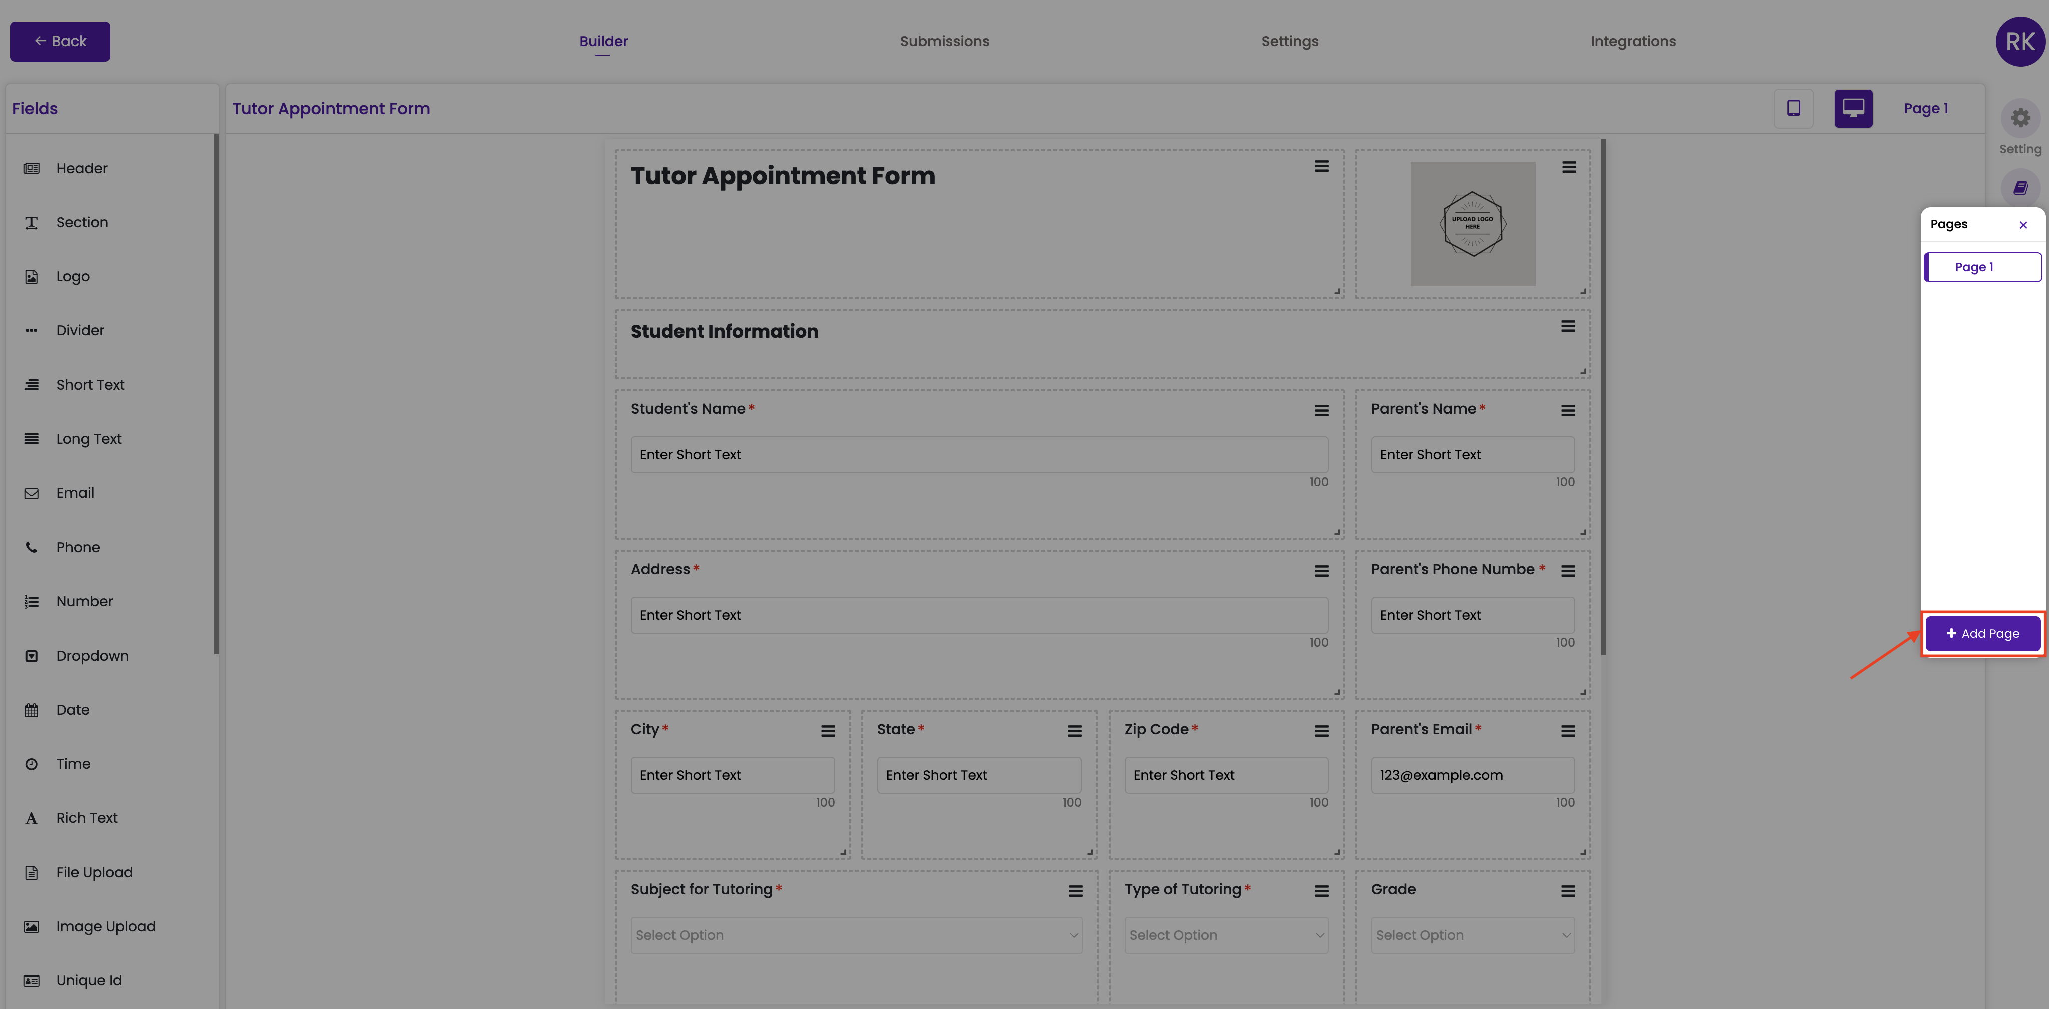Click the City text input
2049x1009 pixels.
pyautogui.click(x=733, y=775)
